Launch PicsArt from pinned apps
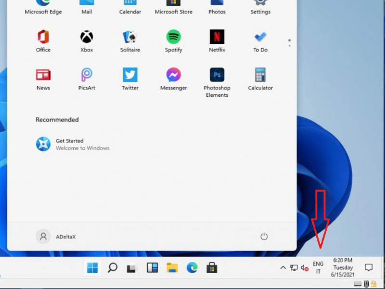Viewport: 385px width, 289px height. pos(87,75)
